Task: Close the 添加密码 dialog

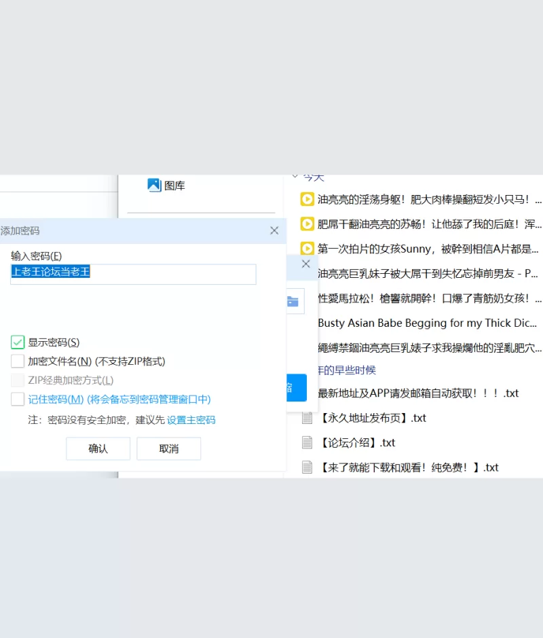Action: [x=274, y=231]
